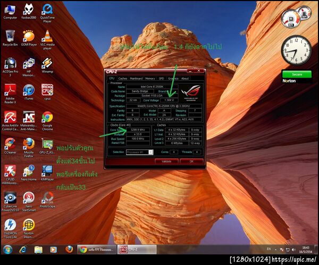Screen dimensions: 319x265
Task: Open CyberLink PowerDVD 10 shortcut
Action: [x=10, y=202]
